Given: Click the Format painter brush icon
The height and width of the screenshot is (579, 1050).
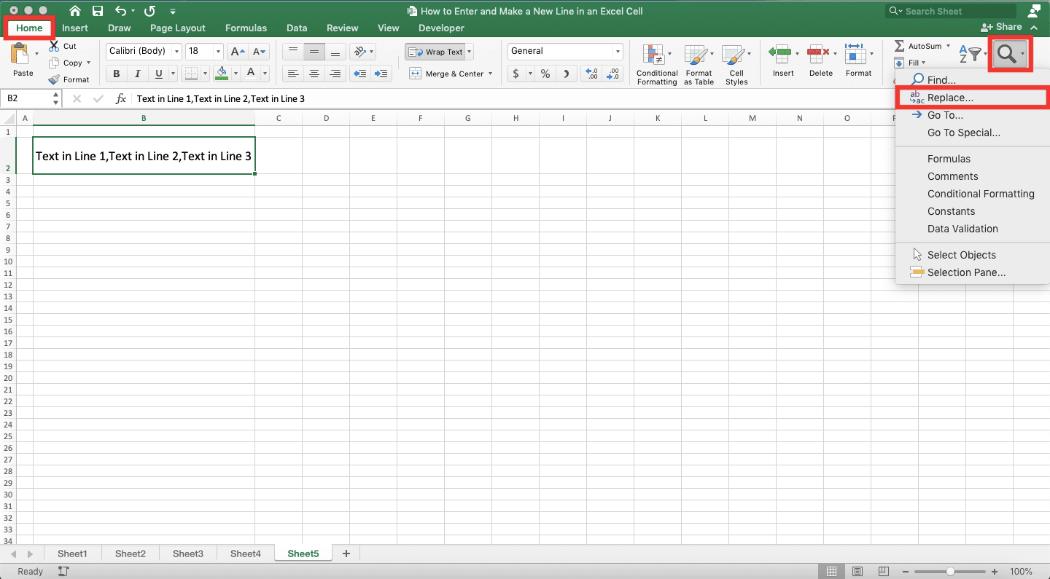Looking at the screenshot, I should (x=54, y=79).
